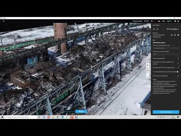This screenshot has height=136, width=181.
Task: Open the user account icon in the top bar
Action: point(178,21)
